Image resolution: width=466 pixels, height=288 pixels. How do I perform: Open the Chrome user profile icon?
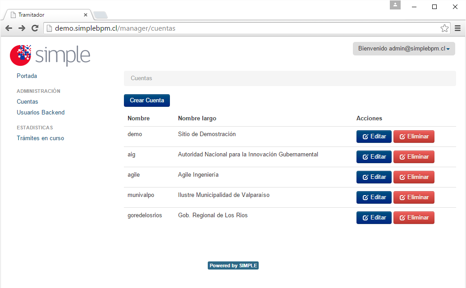(x=395, y=5)
